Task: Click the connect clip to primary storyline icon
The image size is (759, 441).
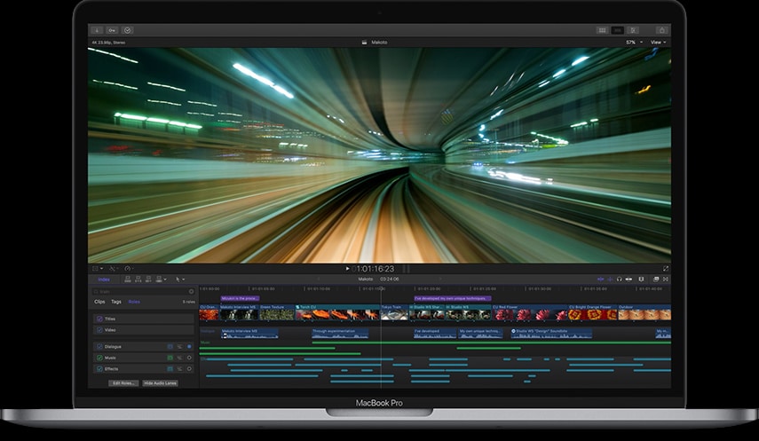Action: 128,280
